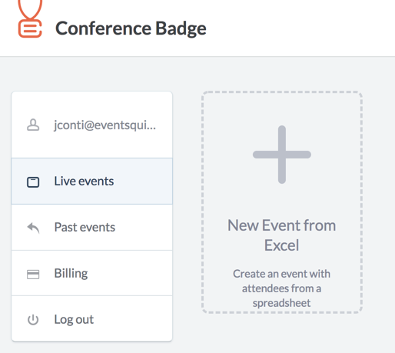Click the Billing credit card icon
Image resolution: width=395 pixels, height=353 pixels.
(33, 274)
